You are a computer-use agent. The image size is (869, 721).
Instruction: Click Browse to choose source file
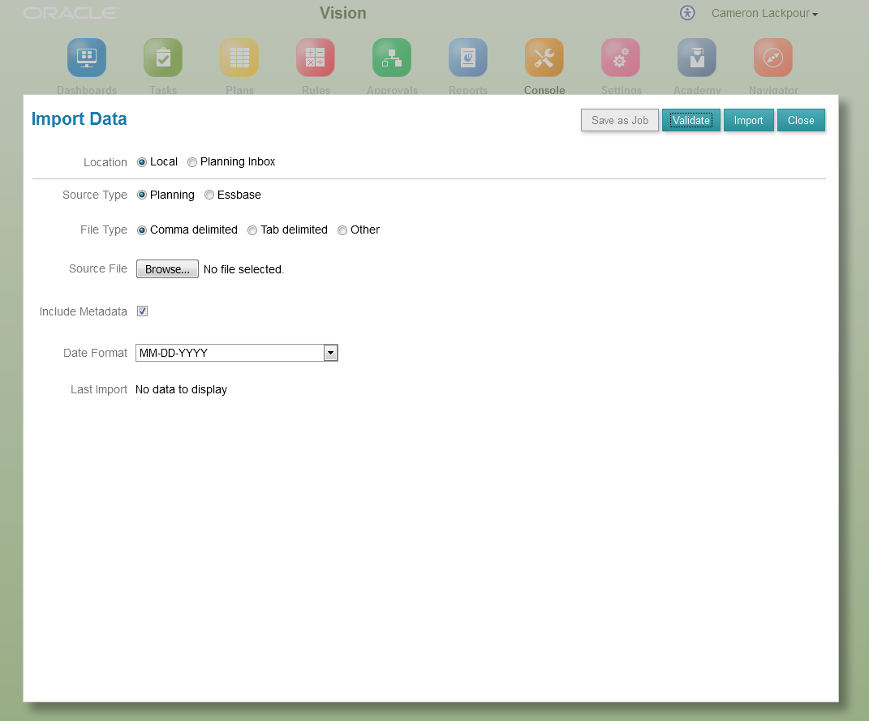click(167, 269)
